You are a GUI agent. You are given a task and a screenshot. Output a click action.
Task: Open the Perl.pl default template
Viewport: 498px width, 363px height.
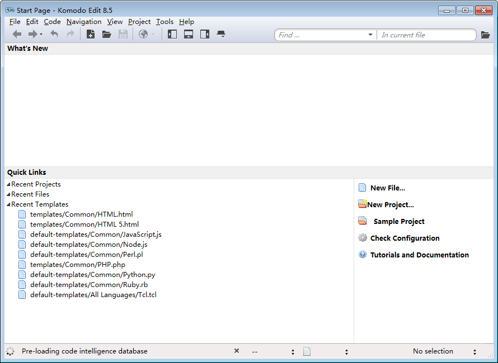pyautogui.click(x=86, y=255)
